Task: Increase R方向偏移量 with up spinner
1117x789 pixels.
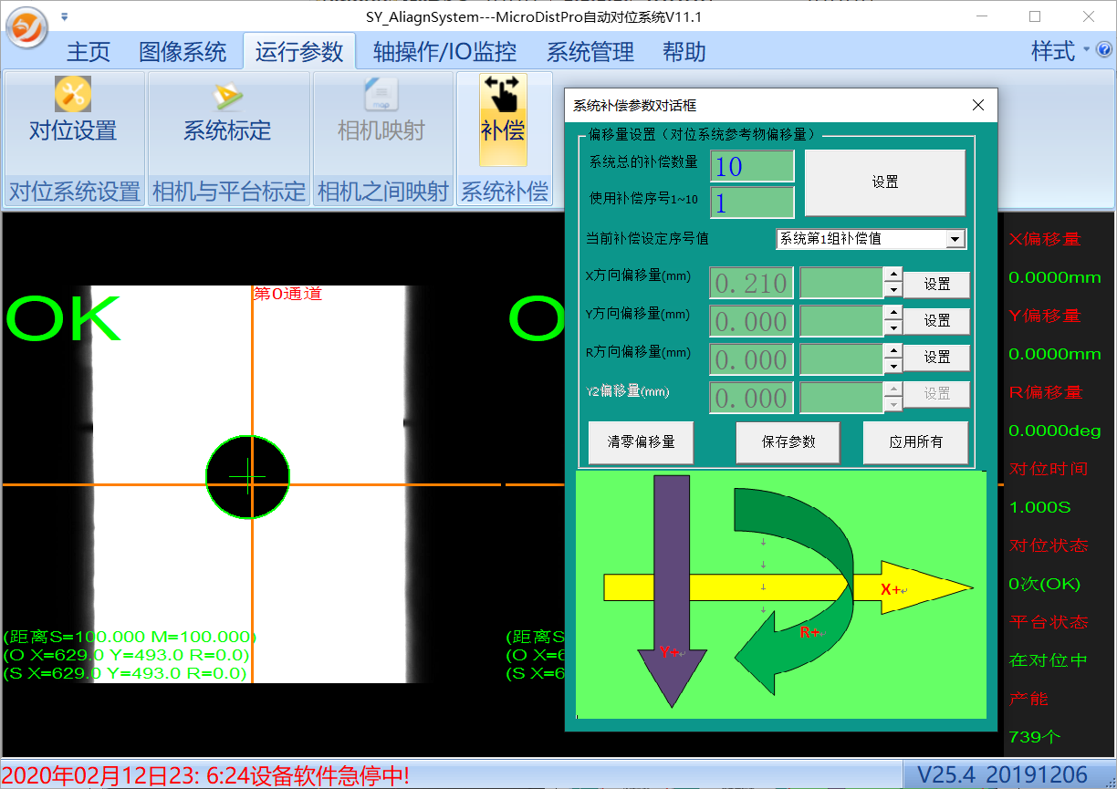Action: [893, 351]
